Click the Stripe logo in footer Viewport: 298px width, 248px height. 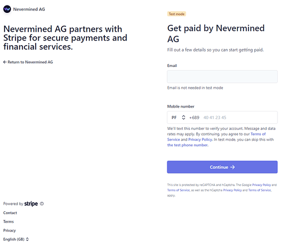click(x=31, y=204)
